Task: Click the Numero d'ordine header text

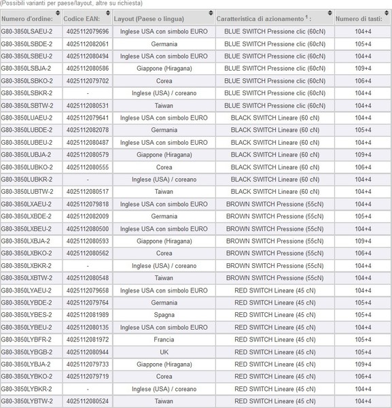Action: 27,19
